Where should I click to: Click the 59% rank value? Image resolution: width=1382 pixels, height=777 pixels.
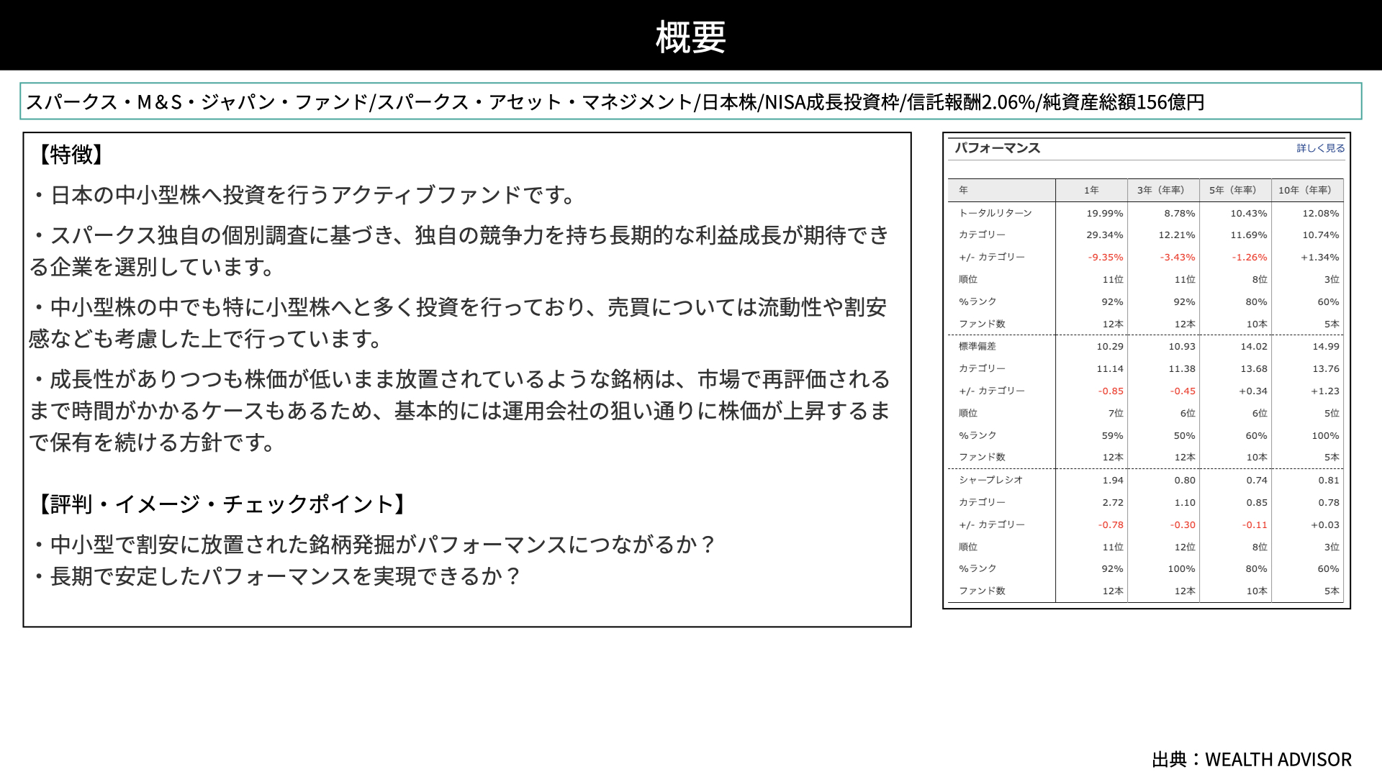[1112, 435]
